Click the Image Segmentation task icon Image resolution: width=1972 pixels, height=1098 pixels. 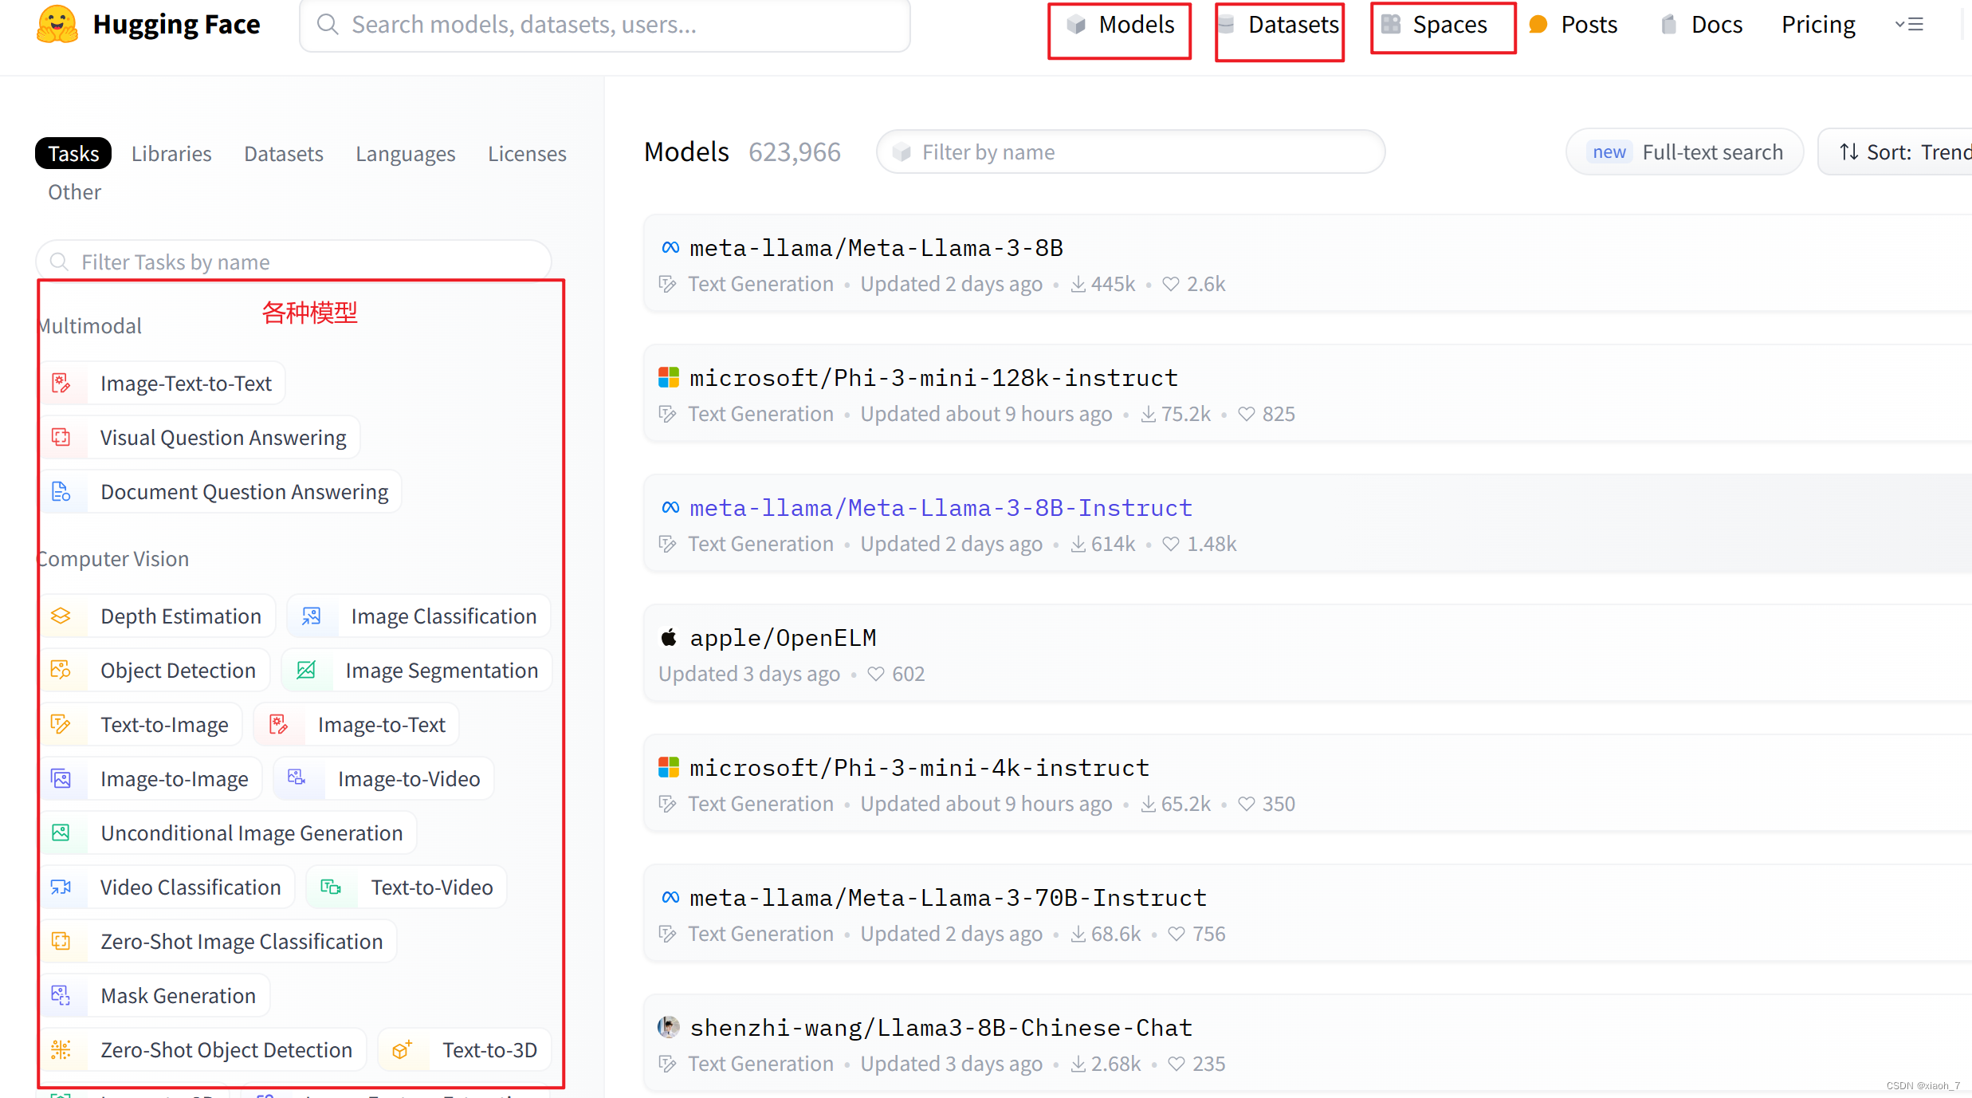pyautogui.click(x=306, y=671)
